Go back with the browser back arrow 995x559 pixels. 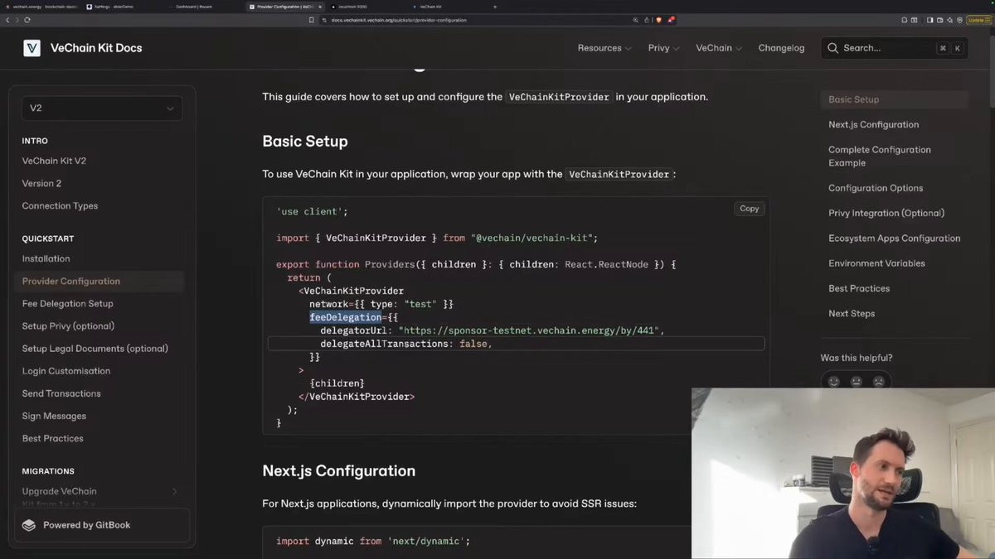point(7,20)
